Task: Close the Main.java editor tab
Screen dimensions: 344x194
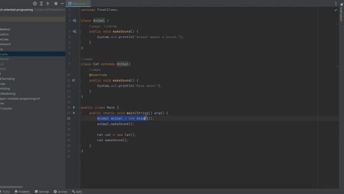Action: point(88,4)
